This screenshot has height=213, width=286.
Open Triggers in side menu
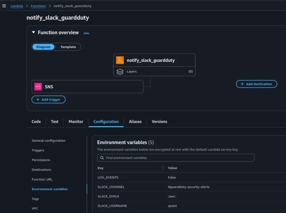pyautogui.click(x=38, y=150)
